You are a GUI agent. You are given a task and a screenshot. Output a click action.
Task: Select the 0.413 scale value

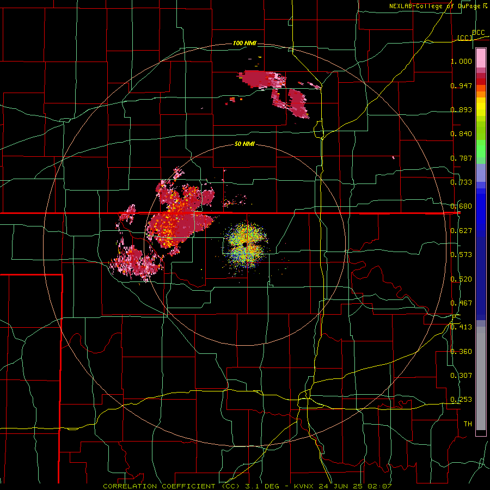(x=461, y=327)
